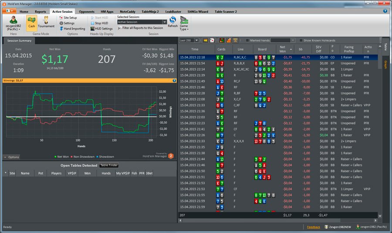Click the horizontal scrollbar right arrow
The width and height of the screenshot is (392, 233).
pos(375,220)
